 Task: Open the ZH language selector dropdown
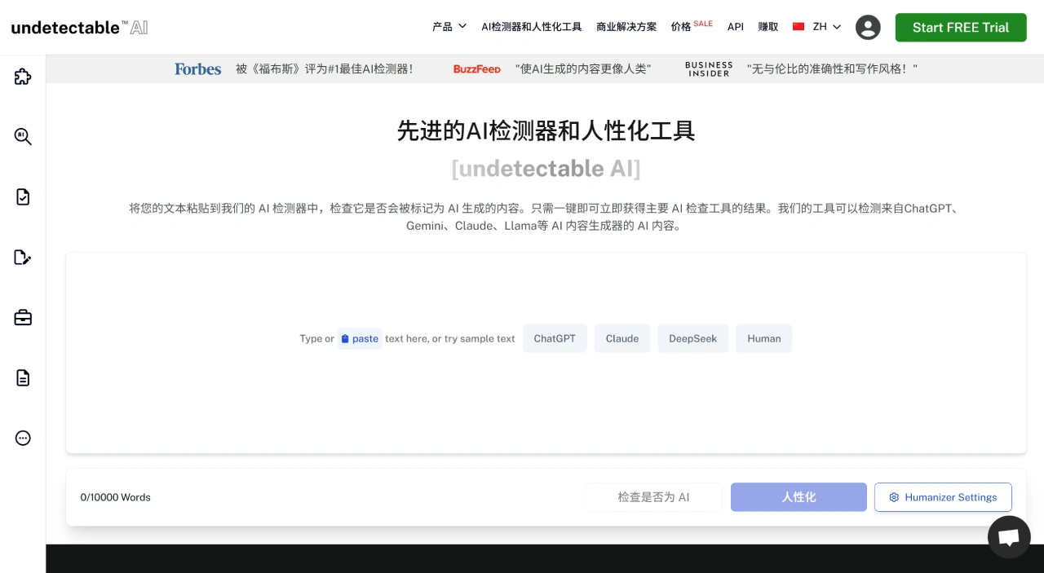click(x=816, y=26)
